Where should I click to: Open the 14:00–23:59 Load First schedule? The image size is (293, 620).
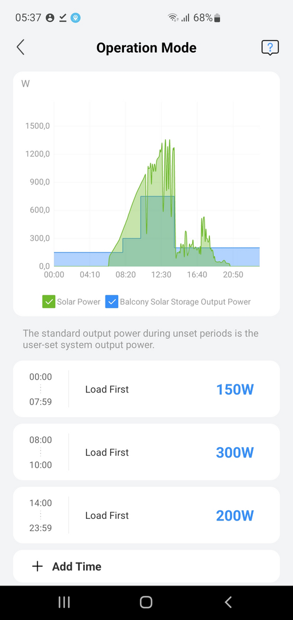(146, 515)
